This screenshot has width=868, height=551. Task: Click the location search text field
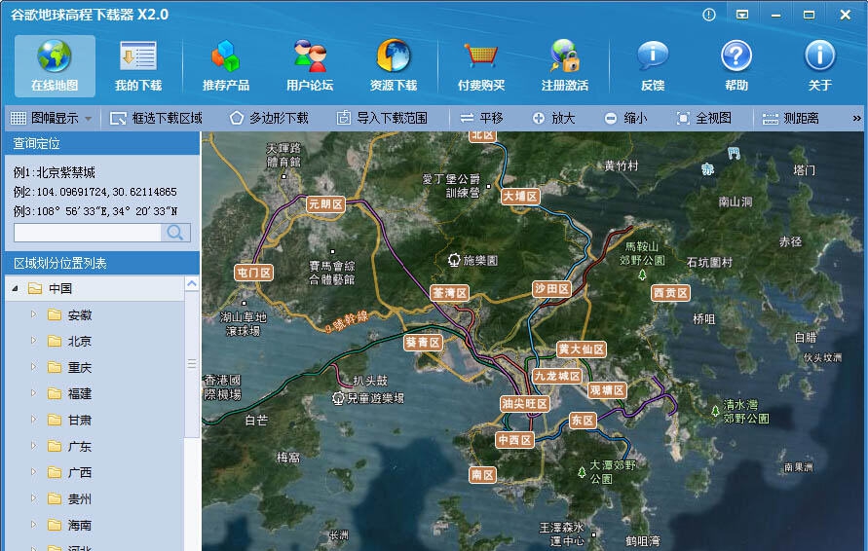click(88, 233)
